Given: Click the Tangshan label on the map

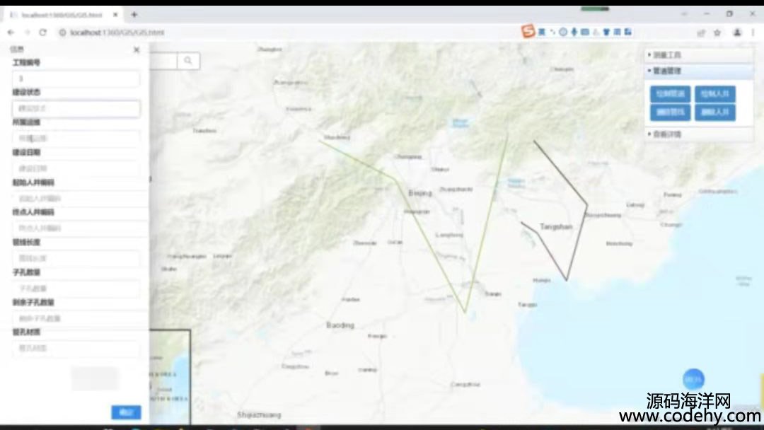Looking at the screenshot, I should 556,227.
